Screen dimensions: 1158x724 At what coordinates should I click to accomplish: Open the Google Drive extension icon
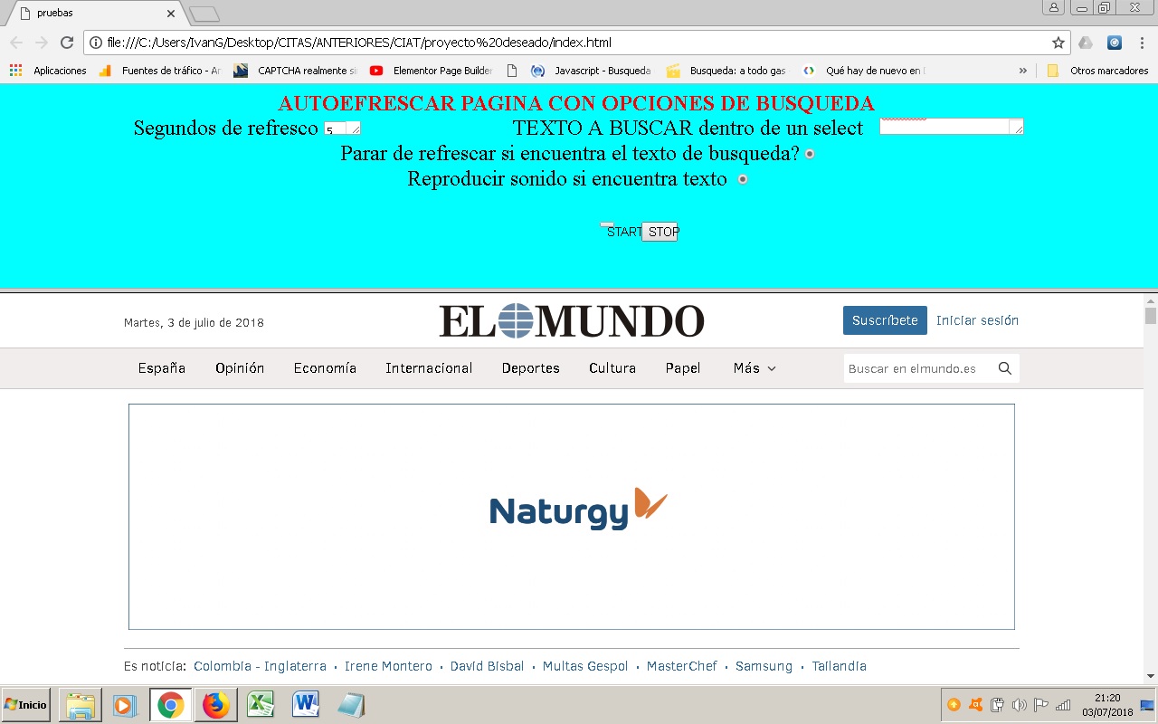(x=1086, y=43)
